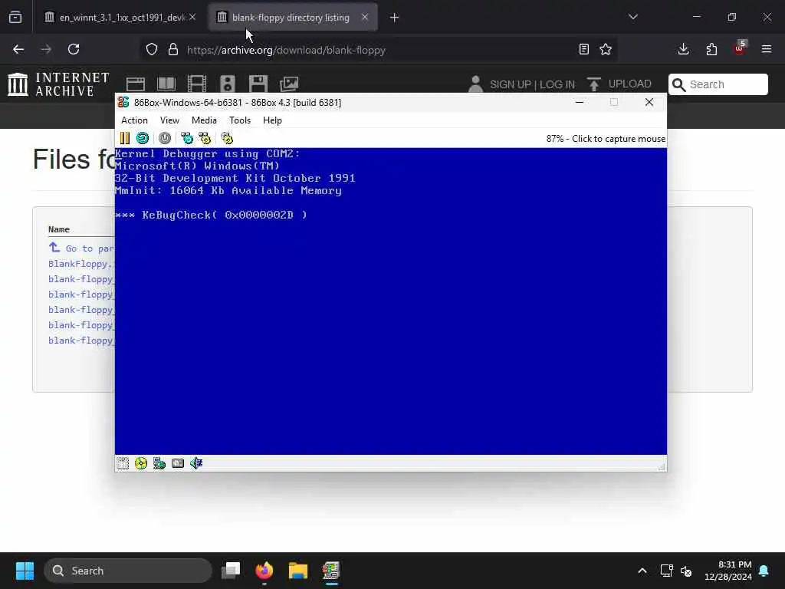
Task: Open the extensions puzzle icon
Action: click(x=711, y=49)
